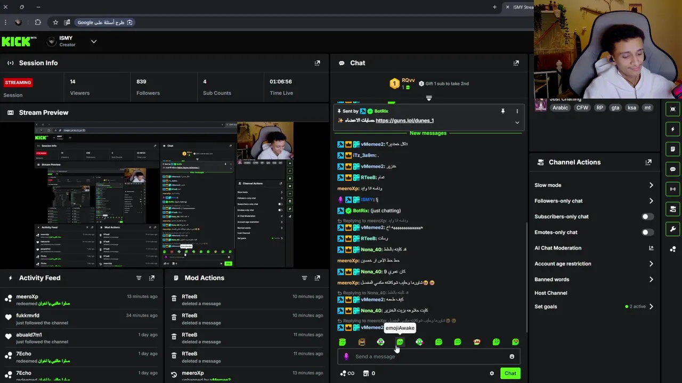Screen dimensions: 682x383
Task: Open Set goals with 2 active
Action: click(594, 306)
